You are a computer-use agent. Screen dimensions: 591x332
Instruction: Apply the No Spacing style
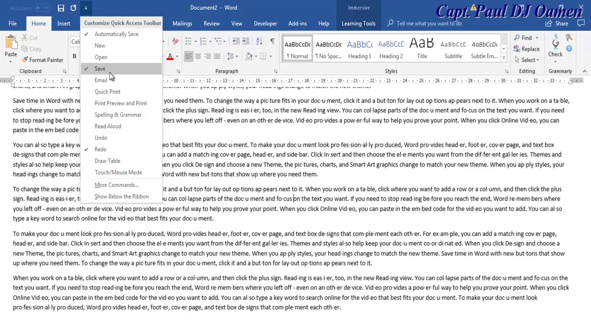328,49
